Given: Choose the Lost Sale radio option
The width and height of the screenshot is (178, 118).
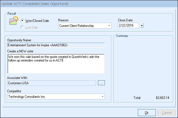Looking at the screenshot, I should pyautogui.click(x=22, y=27).
